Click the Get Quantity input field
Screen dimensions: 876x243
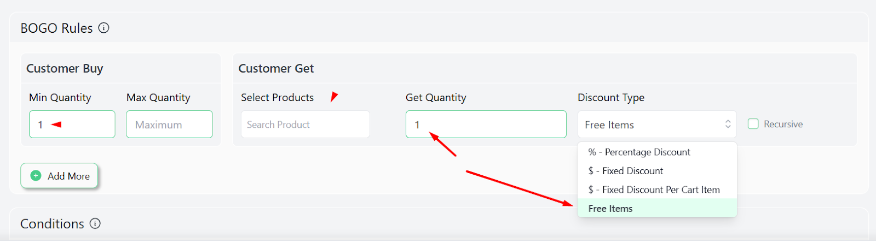point(486,124)
